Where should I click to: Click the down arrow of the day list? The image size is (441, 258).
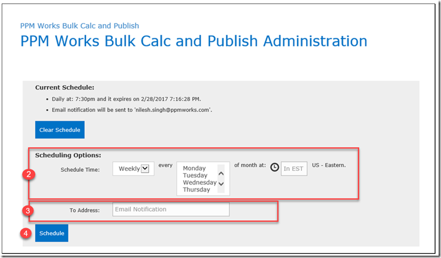tap(221, 184)
